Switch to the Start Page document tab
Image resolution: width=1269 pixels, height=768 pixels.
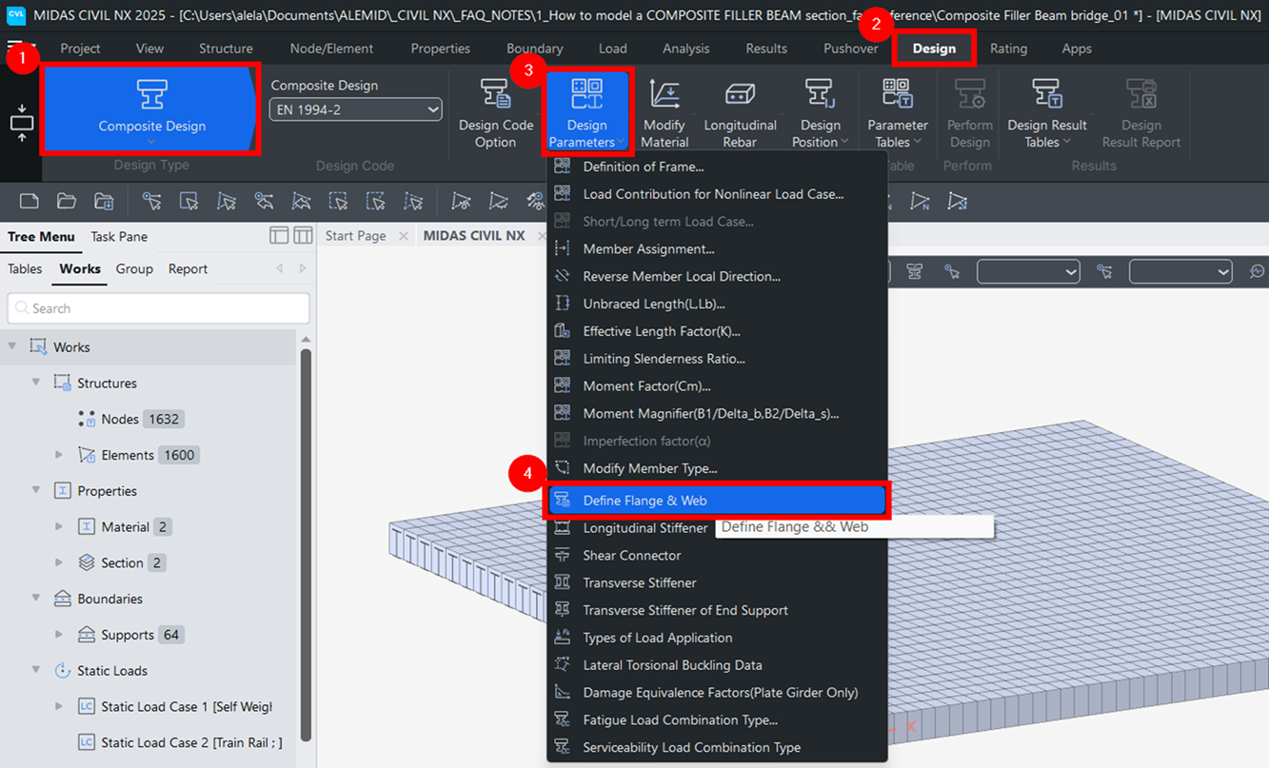tap(356, 235)
